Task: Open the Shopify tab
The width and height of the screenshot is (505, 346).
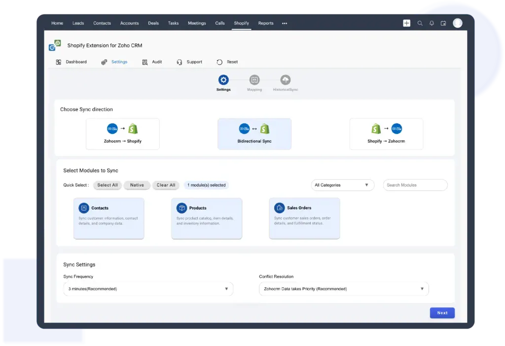Action: (x=242, y=23)
